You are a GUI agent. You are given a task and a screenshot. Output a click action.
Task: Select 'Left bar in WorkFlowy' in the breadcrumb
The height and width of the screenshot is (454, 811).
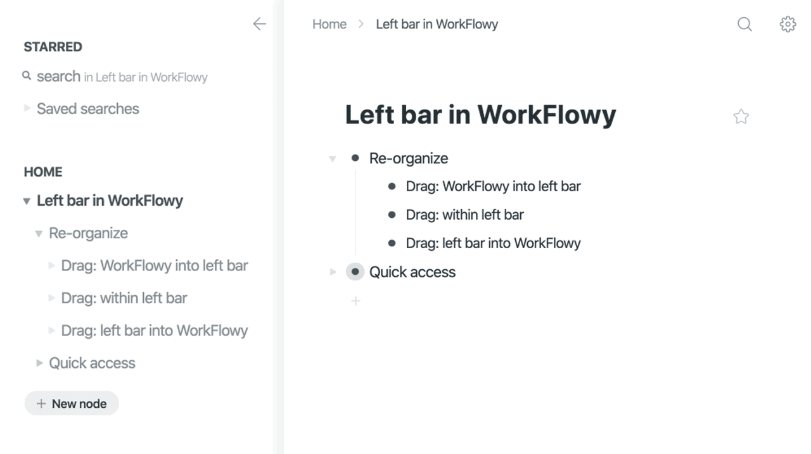(x=437, y=24)
